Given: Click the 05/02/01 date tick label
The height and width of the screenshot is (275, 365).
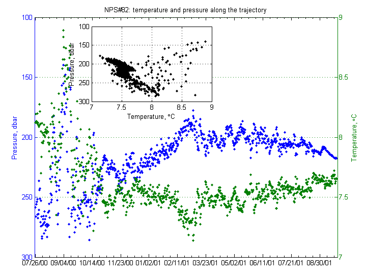Looking at the screenshot, I should click(234, 264).
